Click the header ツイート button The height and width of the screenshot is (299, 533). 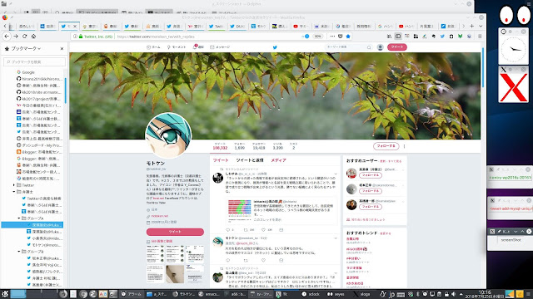(x=396, y=47)
